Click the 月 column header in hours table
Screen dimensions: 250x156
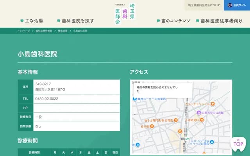[x=55, y=152]
